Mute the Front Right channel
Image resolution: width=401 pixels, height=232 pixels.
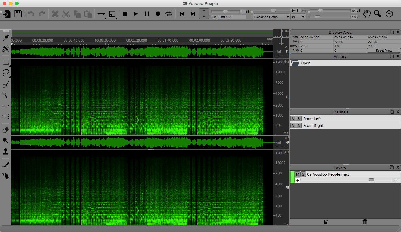(293, 126)
